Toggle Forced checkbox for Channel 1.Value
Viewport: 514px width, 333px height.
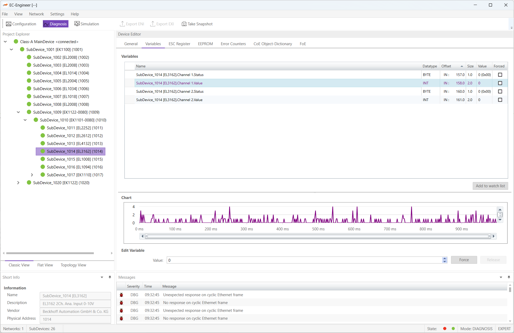pos(500,83)
